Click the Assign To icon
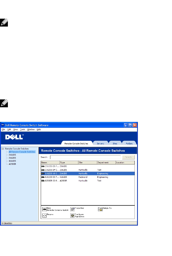The image size is (172, 256). coord(100,209)
